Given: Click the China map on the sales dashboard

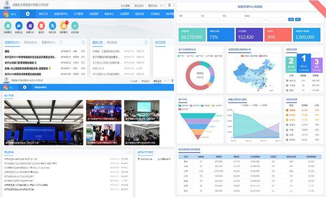Looking at the screenshot, I should click(x=254, y=75).
